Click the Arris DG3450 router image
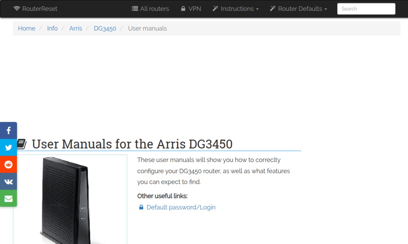 (70, 200)
